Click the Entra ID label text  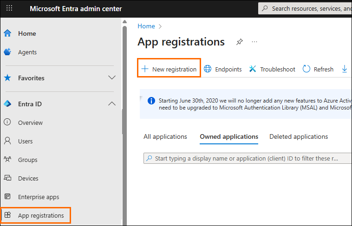tap(30, 104)
